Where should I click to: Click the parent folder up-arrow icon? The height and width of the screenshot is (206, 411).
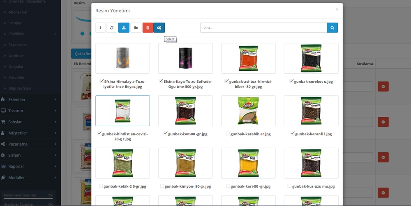[x=100, y=28]
